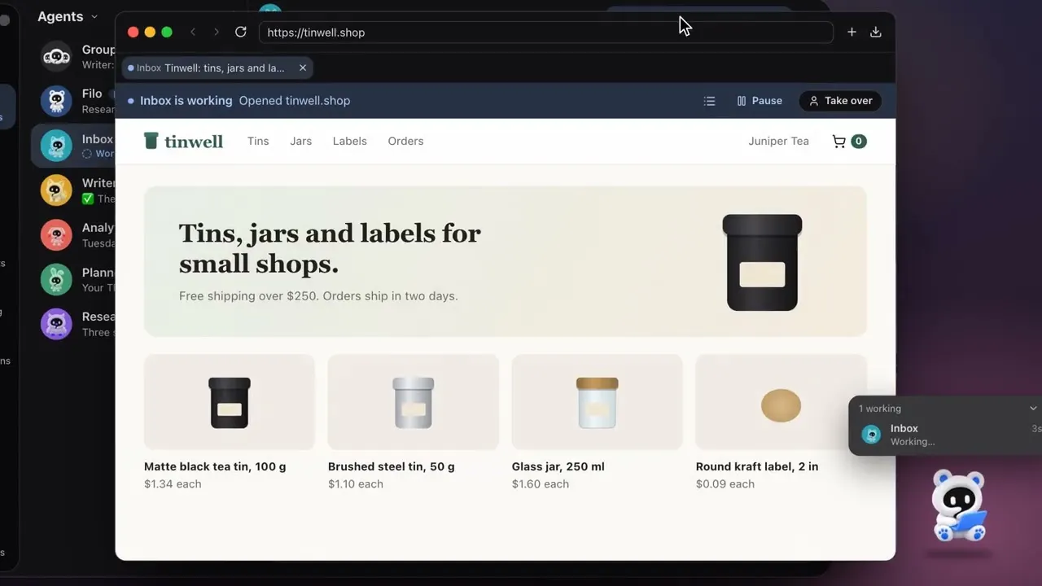
Task: View the Round kraft label image
Action: [781, 402]
